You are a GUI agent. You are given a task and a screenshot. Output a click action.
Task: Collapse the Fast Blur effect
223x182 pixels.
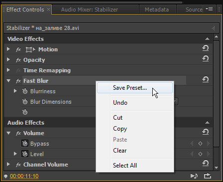(x=8, y=81)
